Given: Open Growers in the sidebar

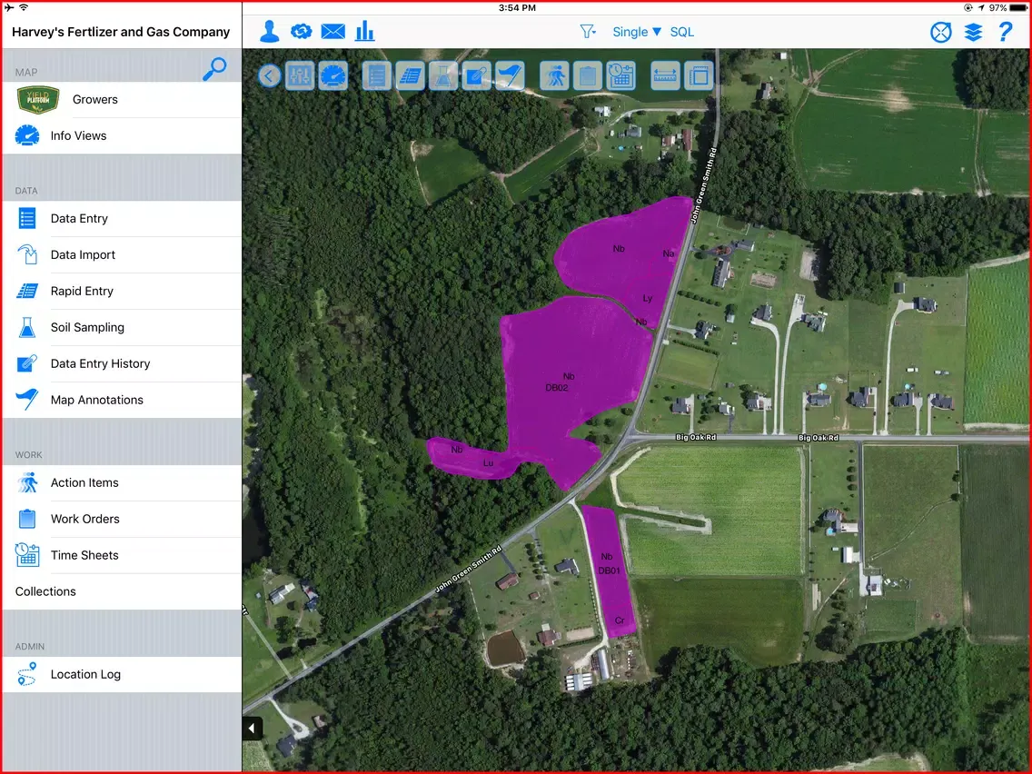Looking at the screenshot, I should click(122, 99).
